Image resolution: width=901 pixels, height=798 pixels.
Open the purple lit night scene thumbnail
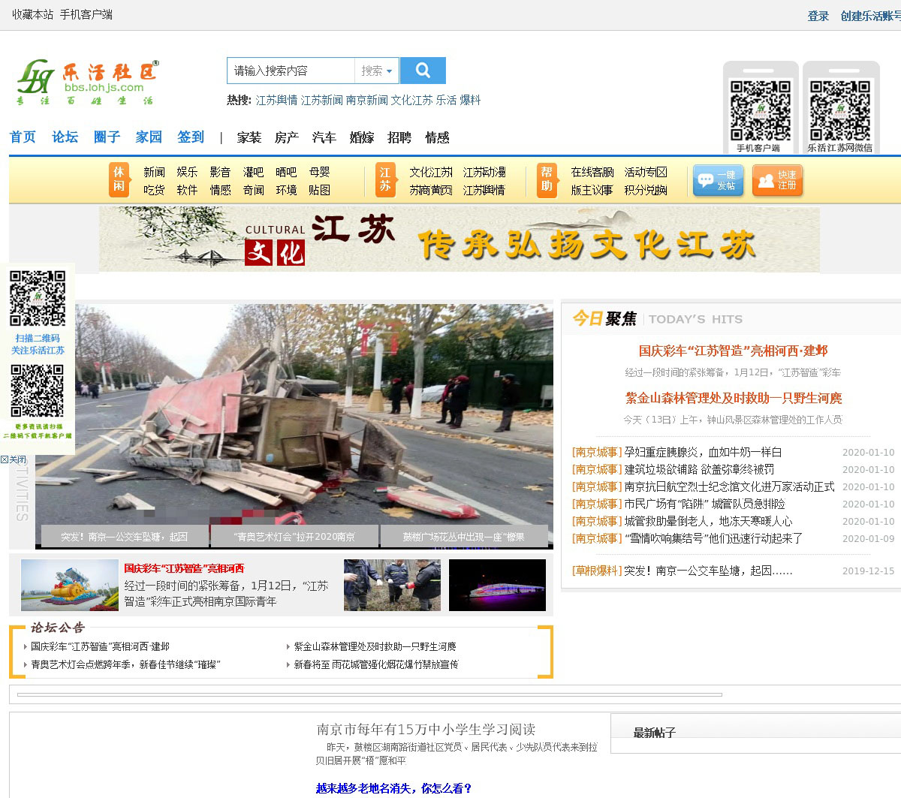pyautogui.click(x=497, y=585)
